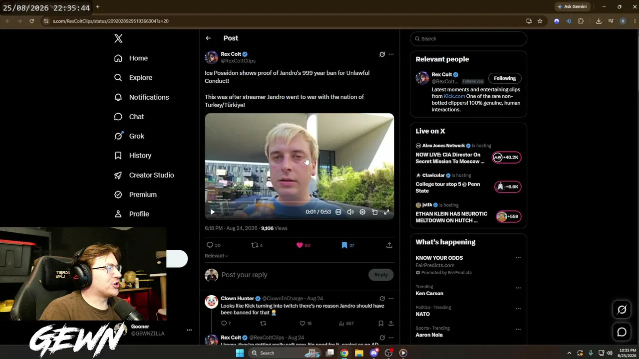Repost Clown Hunter's comment
This screenshot has height=359, width=639.
[x=263, y=324]
